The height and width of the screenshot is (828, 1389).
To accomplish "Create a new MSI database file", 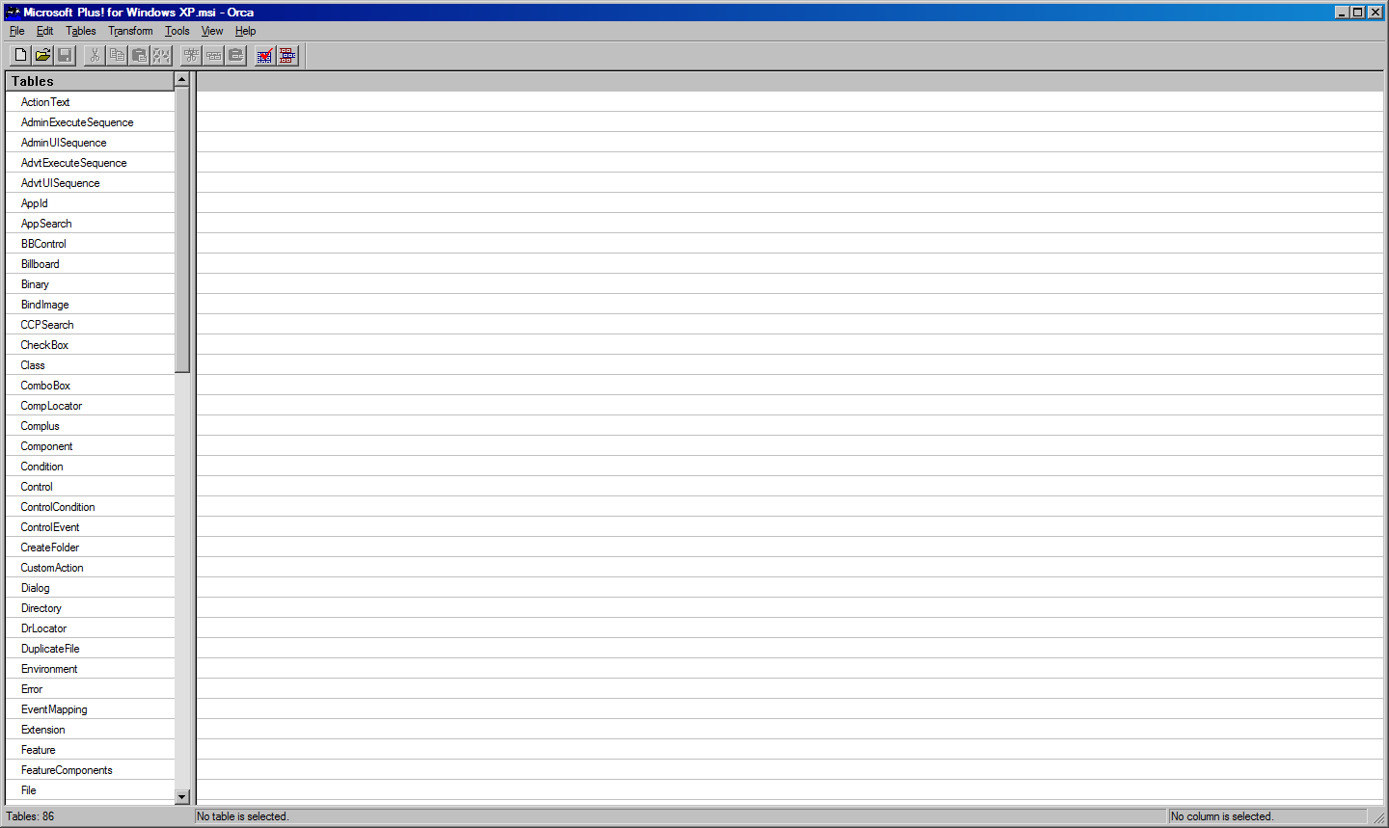I will (x=20, y=55).
